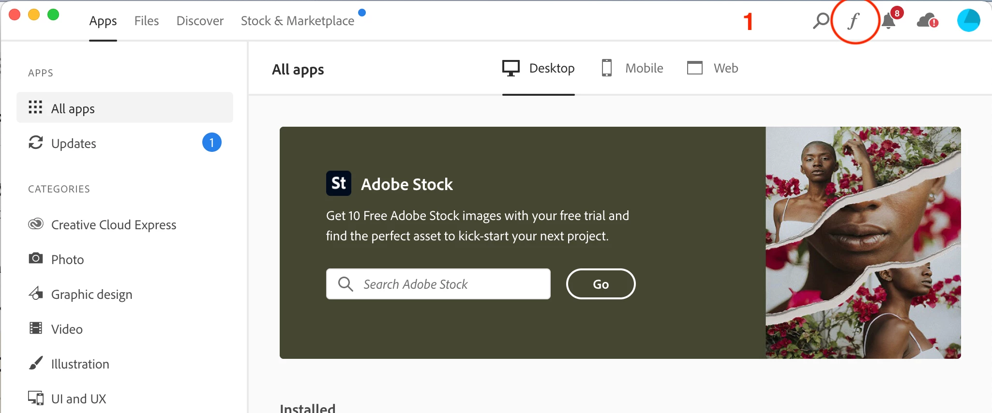Click the Photo camera icon
This screenshot has width=992, height=413.
point(36,258)
